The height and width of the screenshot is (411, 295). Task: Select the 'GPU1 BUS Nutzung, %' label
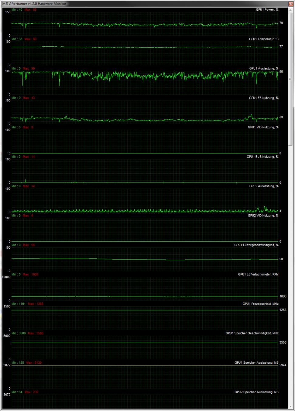262,157
